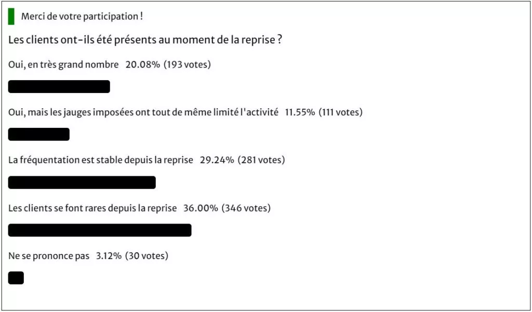Viewport: 532px width, 312px height.
Task: Click the result bar for the jauges imposées answer
Action: point(38,135)
